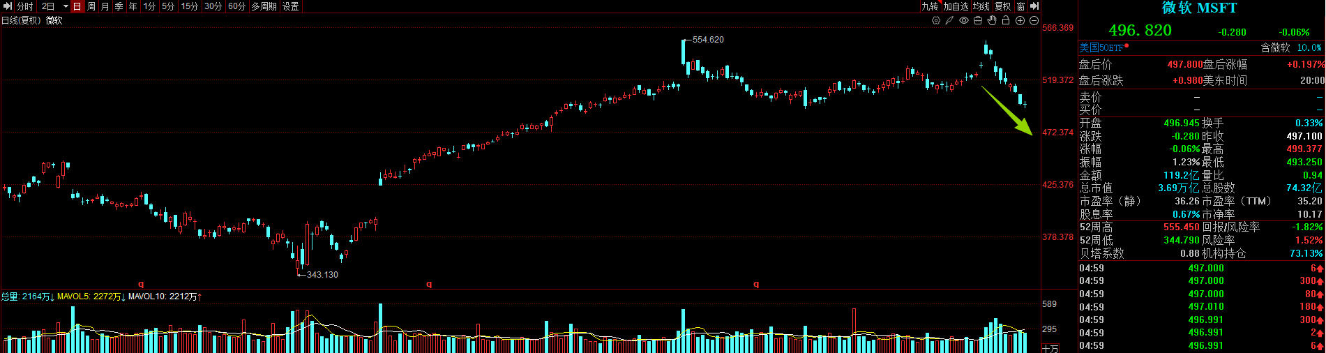This screenshot has height=353, width=1326.
Task: Click the 总市值 3.69万亿 value
Action: [1179, 188]
